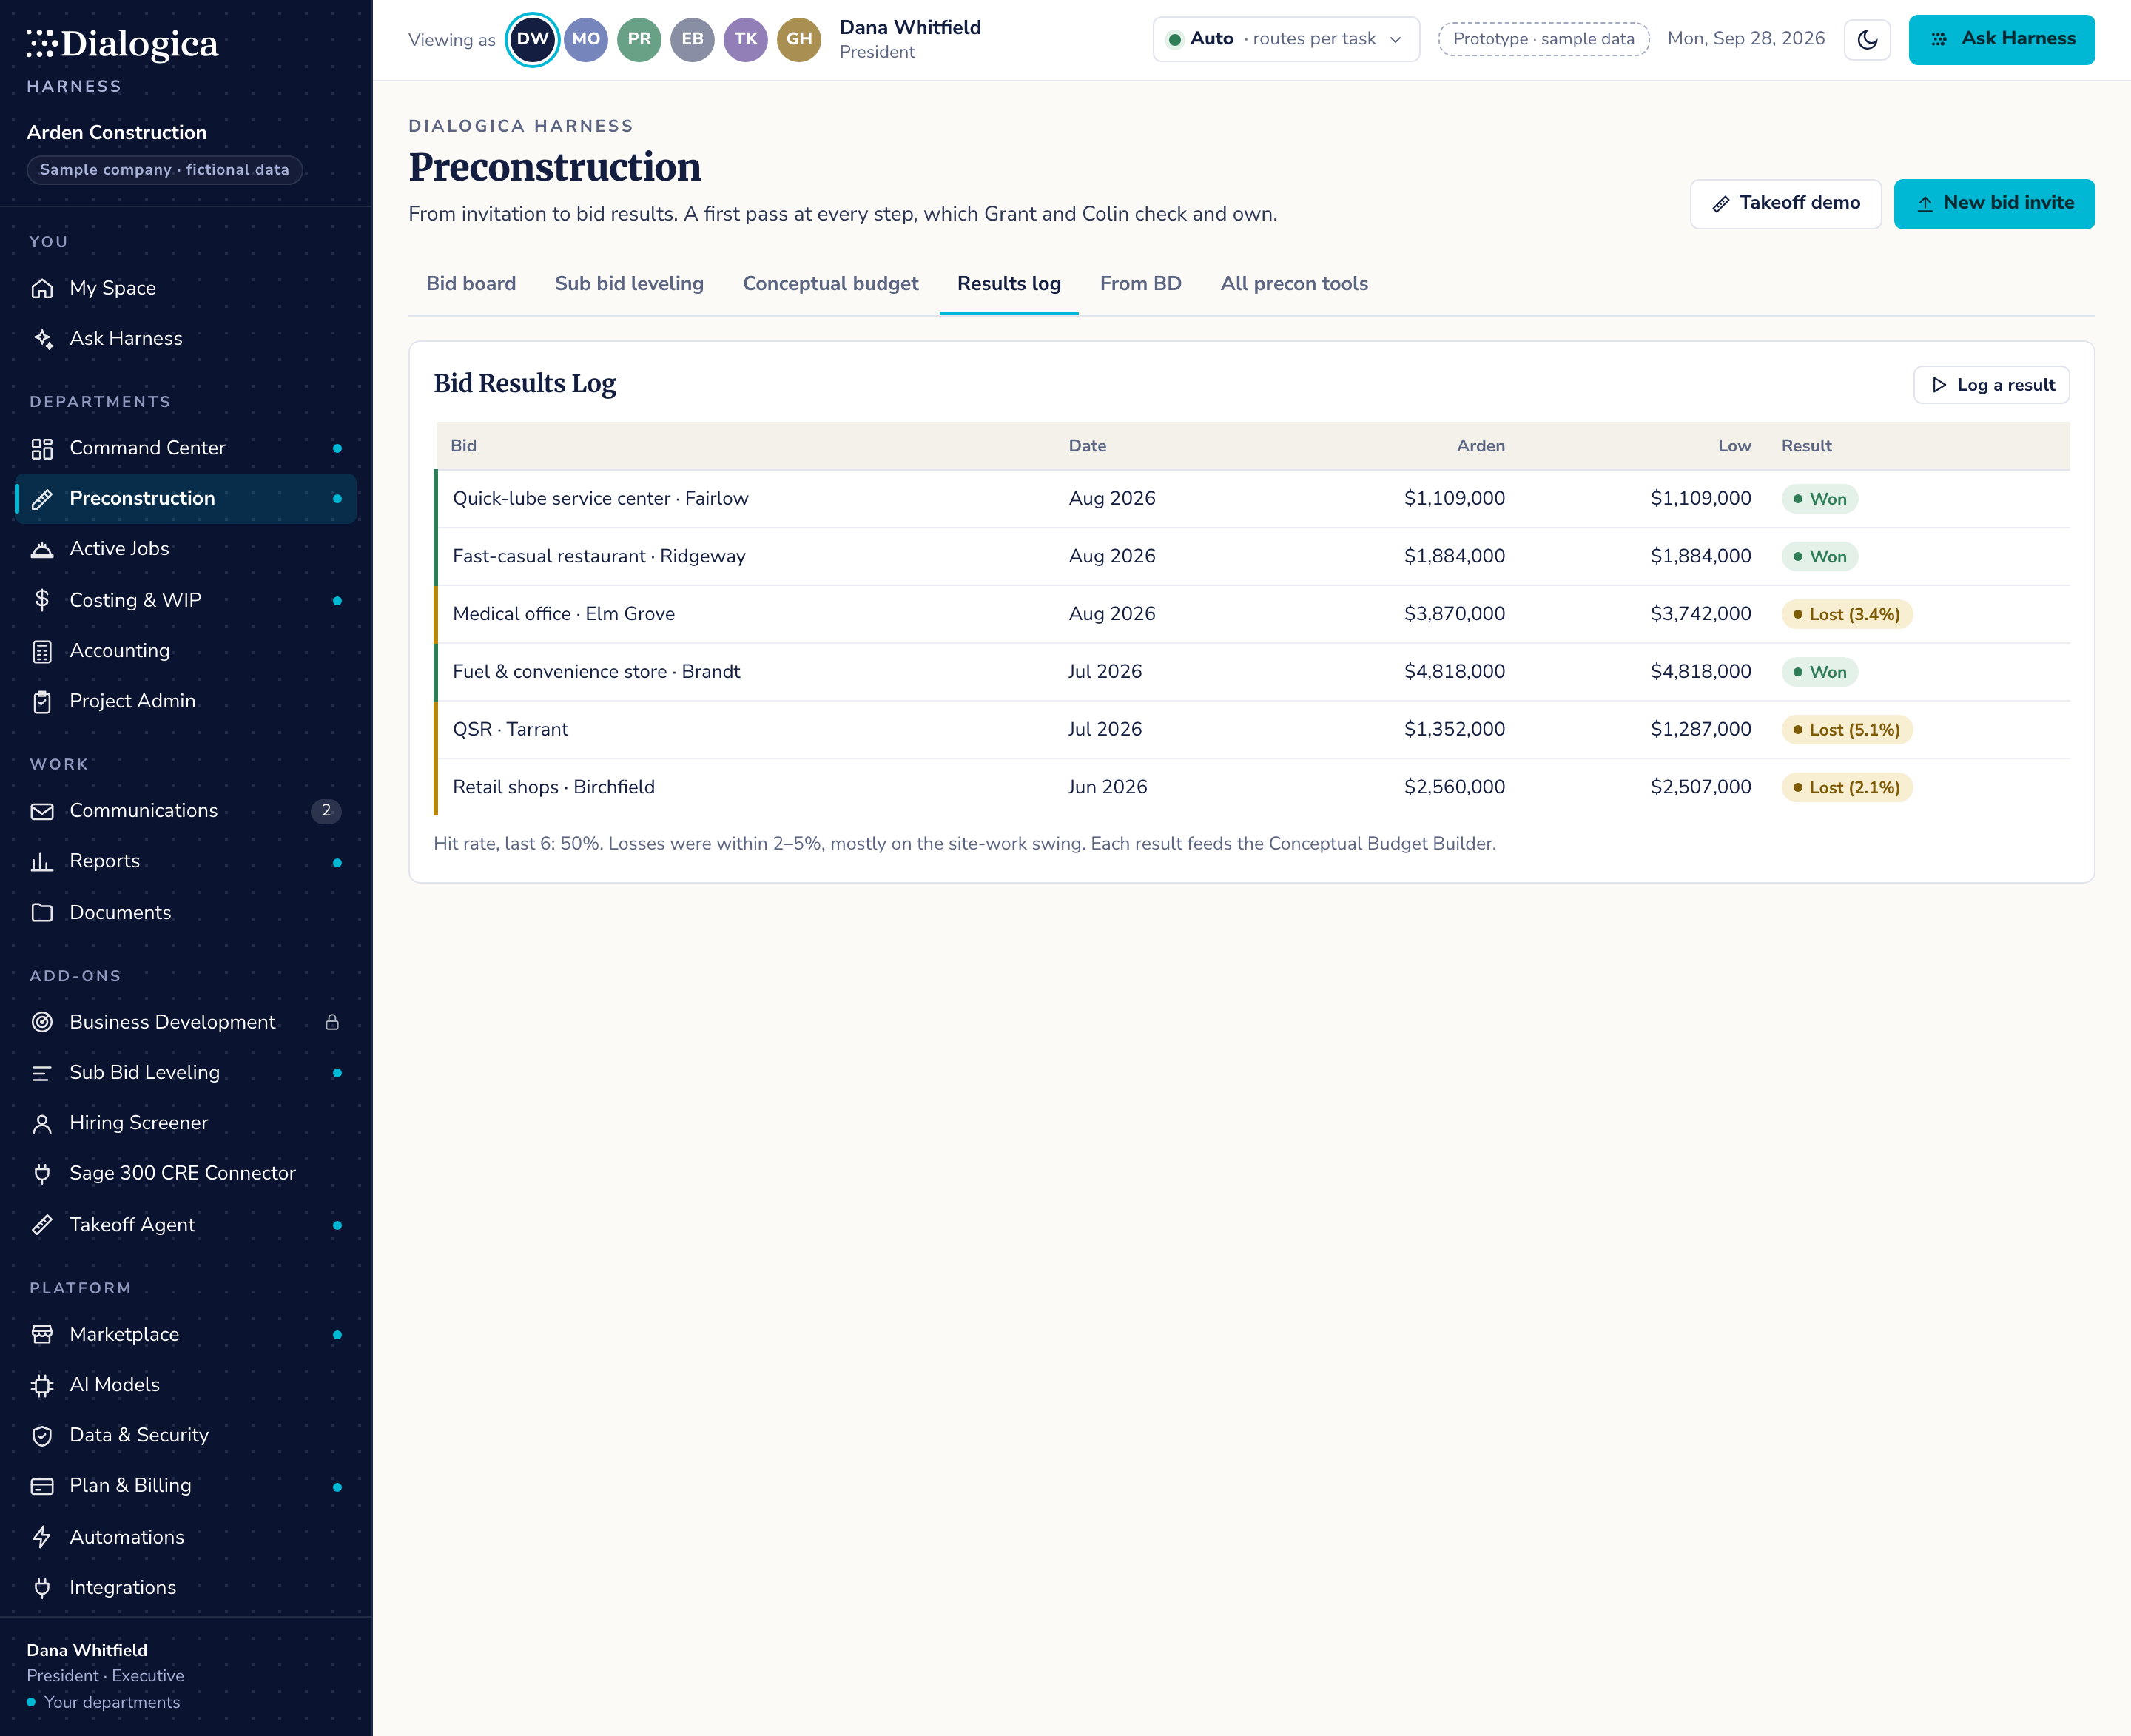
Task: View as TK user avatar
Action: tap(746, 39)
